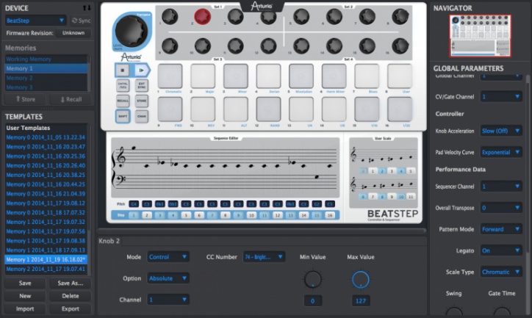Viewport: 532px width, 318px height.
Task: Select Memory 2 in Memories list
Action: pos(46,78)
